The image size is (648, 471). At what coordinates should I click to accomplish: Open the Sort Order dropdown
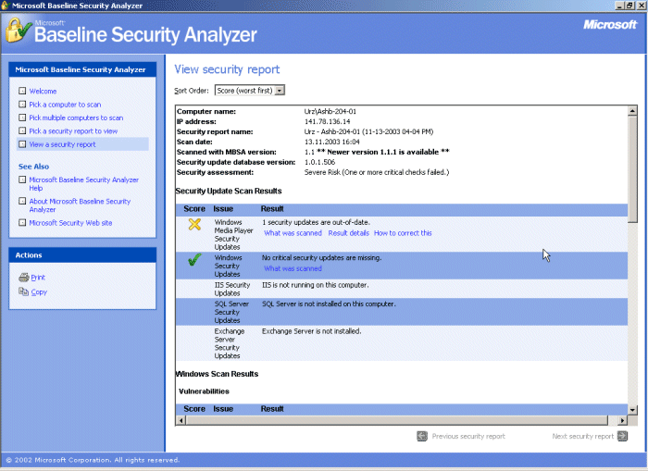[x=250, y=91]
